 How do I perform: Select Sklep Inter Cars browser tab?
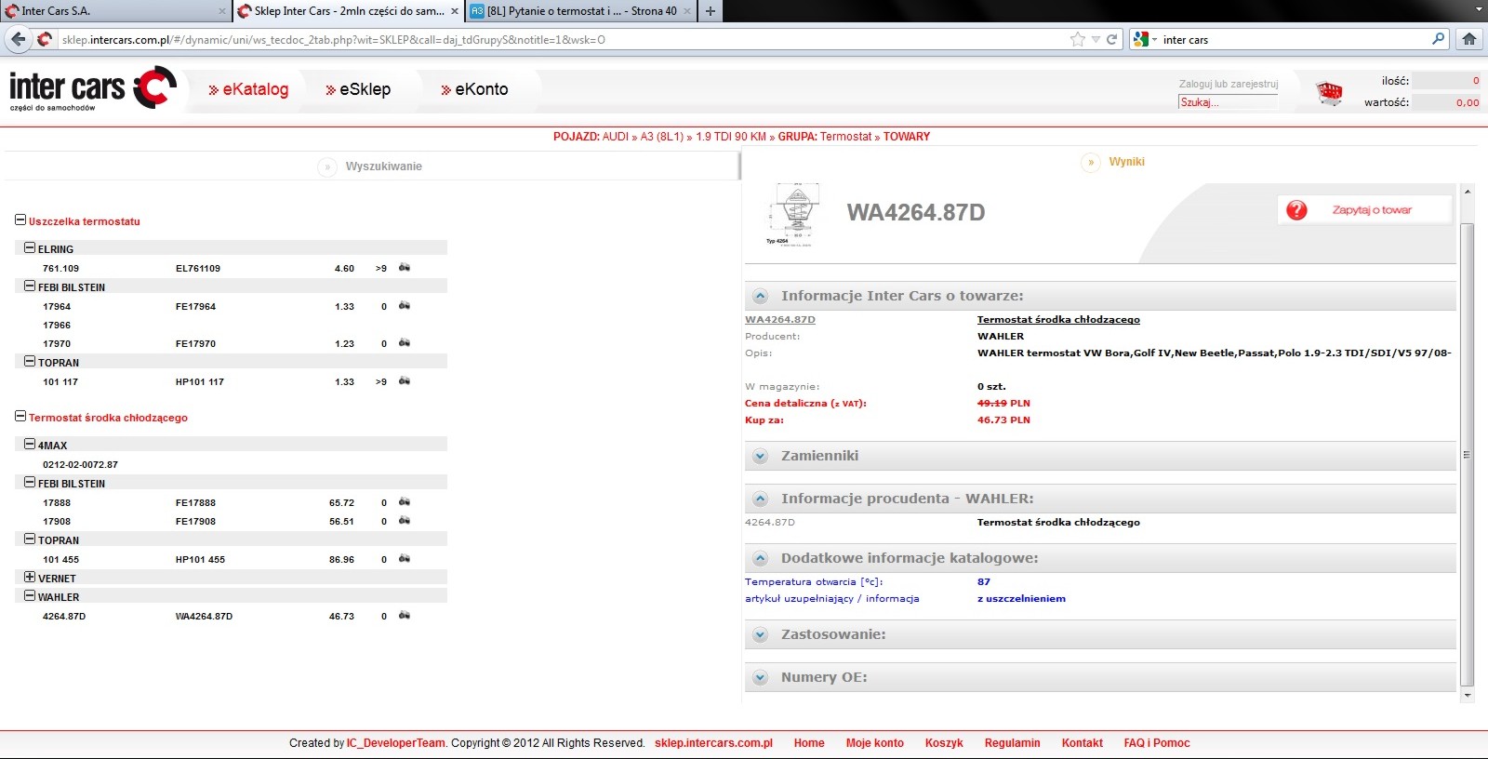(349, 11)
